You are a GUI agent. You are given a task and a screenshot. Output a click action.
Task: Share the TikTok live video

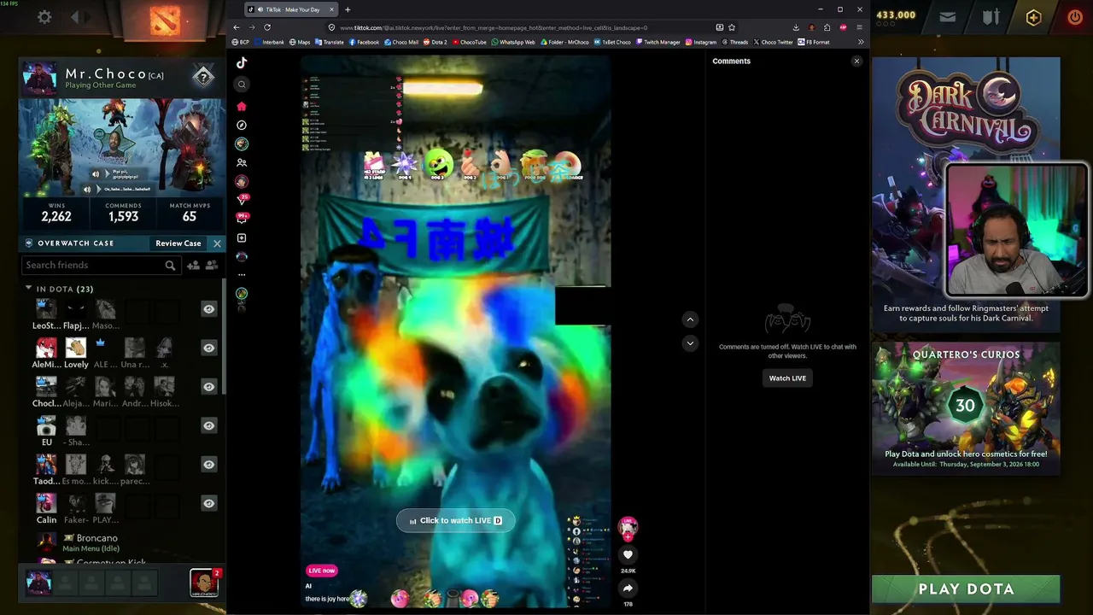(x=628, y=588)
